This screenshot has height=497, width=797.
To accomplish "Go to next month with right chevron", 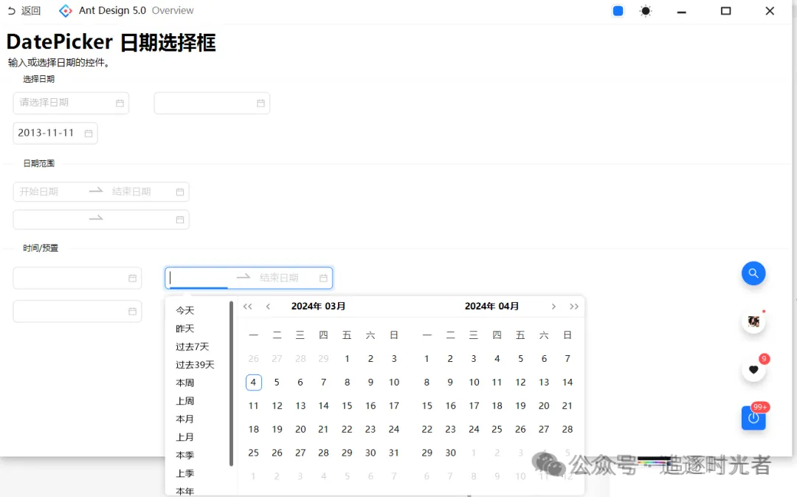I will pyautogui.click(x=553, y=306).
